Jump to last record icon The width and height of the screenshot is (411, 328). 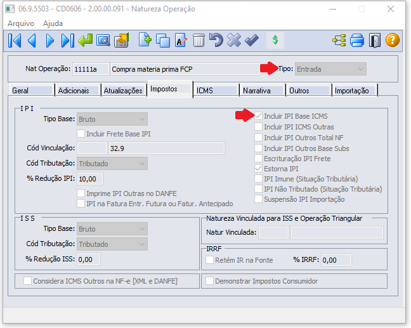[68, 41]
